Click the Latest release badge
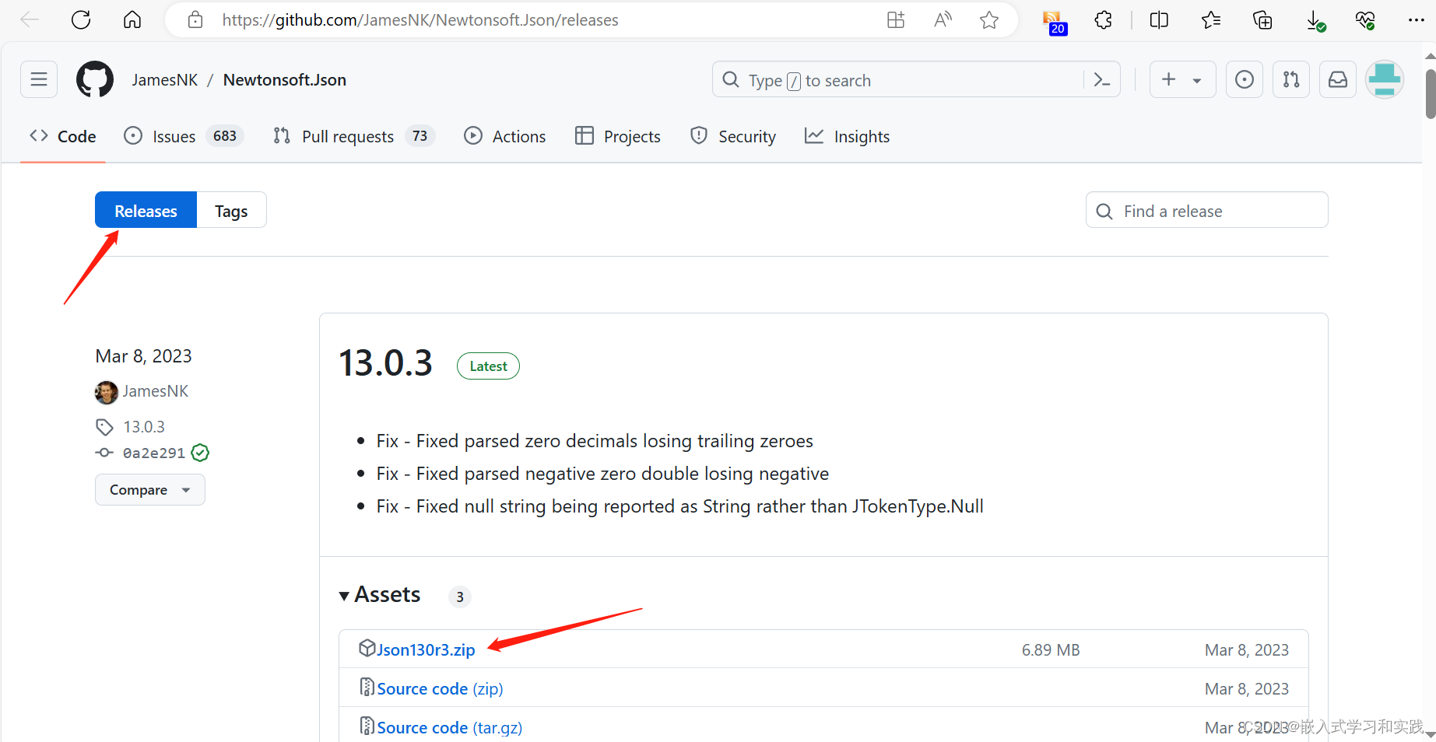Screen dimensions: 1436x742 pyautogui.click(x=488, y=366)
